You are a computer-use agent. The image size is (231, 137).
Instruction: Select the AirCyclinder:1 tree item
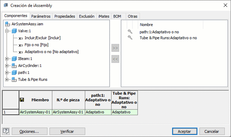[30, 66]
